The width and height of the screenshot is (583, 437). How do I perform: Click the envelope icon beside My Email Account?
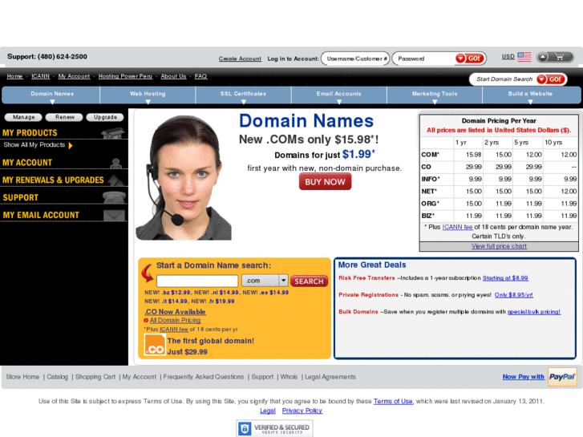(114, 216)
